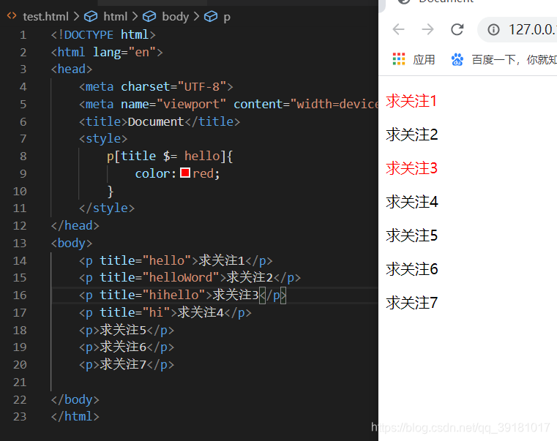The image size is (557, 441).
Task: Click the Baidu paw favicon bookmark
Action: click(x=457, y=59)
